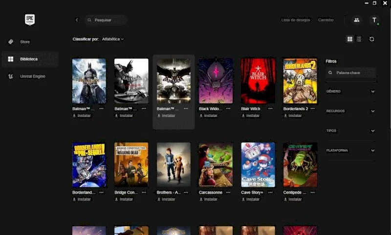391x235 pixels.
Task: Open the Brothers game cover
Action: [174, 165]
